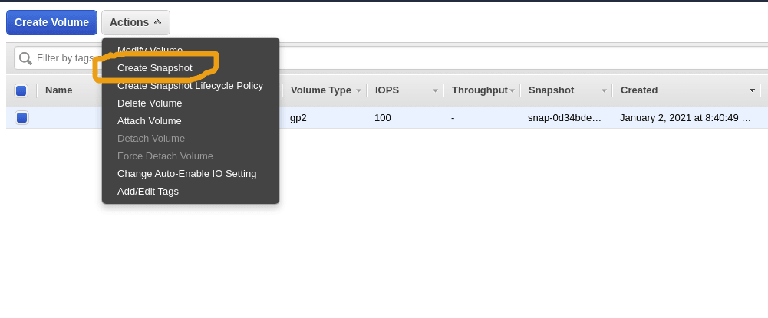
Task: Open the IOPS column sort arrow
Action: point(435,90)
